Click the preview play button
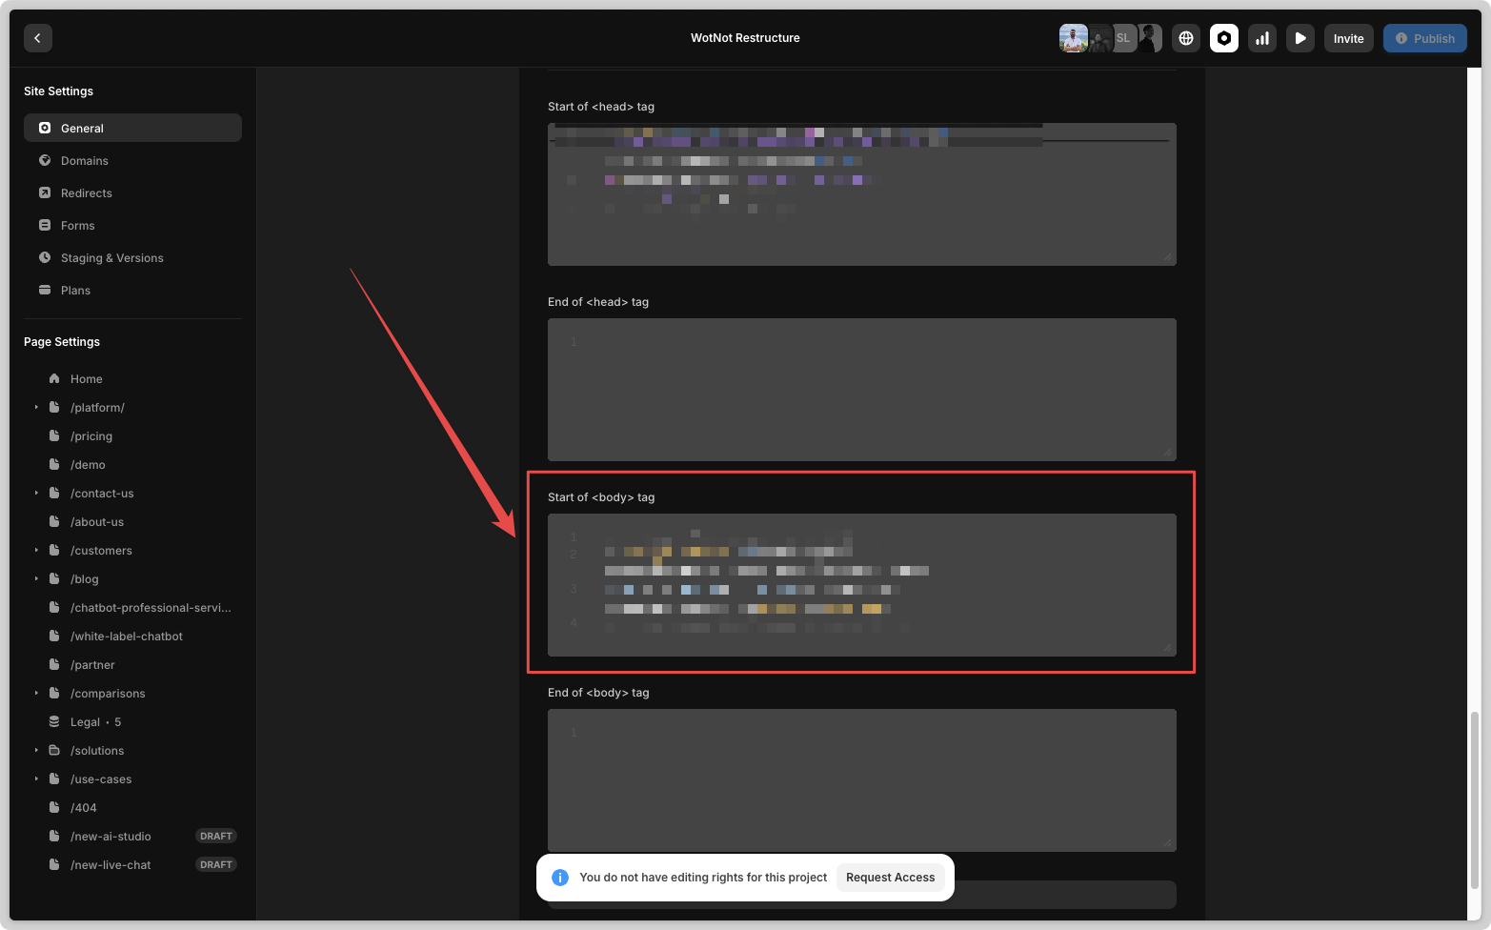The width and height of the screenshot is (1491, 930). tap(1300, 38)
